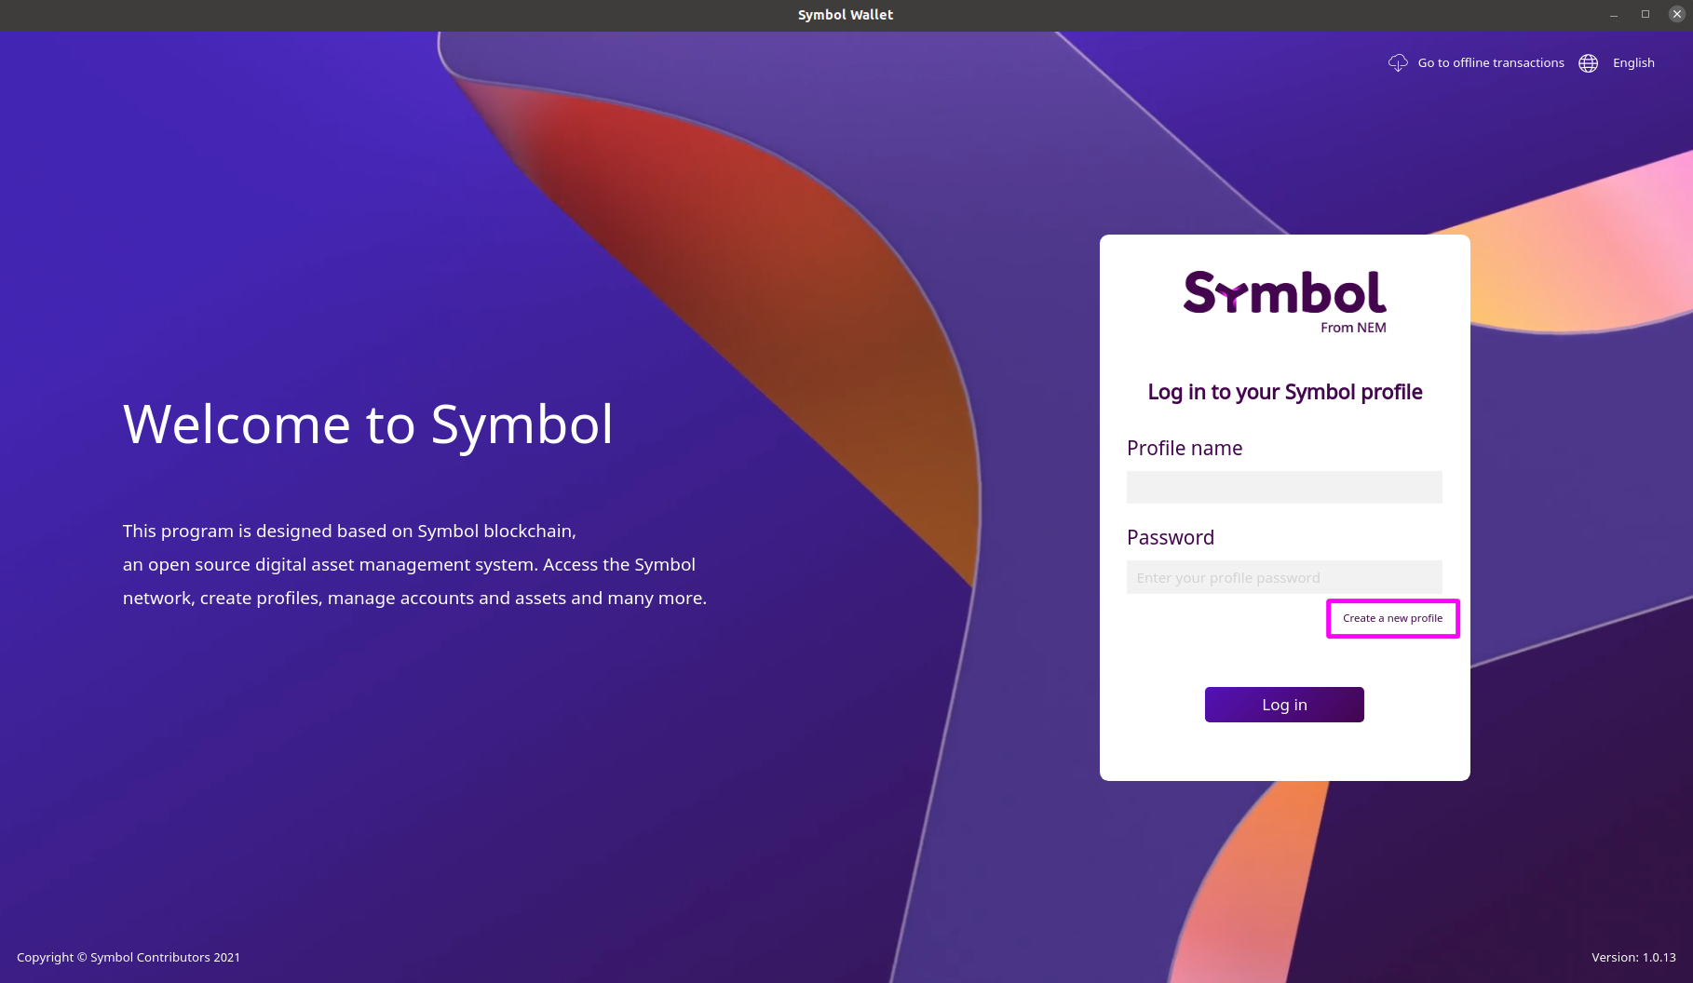The image size is (1693, 983).
Task: Minimize the Symbol Wallet window
Action: tap(1614, 15)
